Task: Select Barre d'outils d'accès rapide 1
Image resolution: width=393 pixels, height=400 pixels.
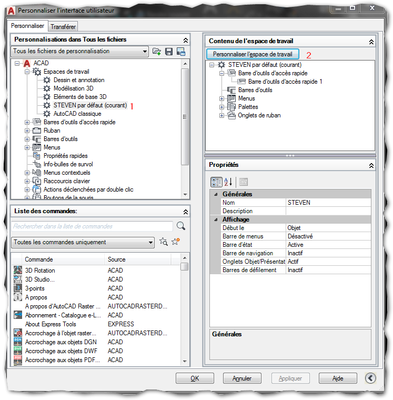Action: 285,82
